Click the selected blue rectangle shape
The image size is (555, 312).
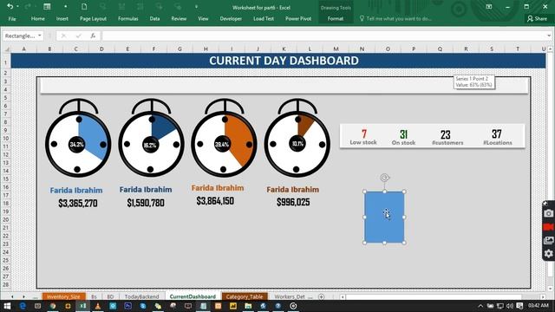point(384,218)
